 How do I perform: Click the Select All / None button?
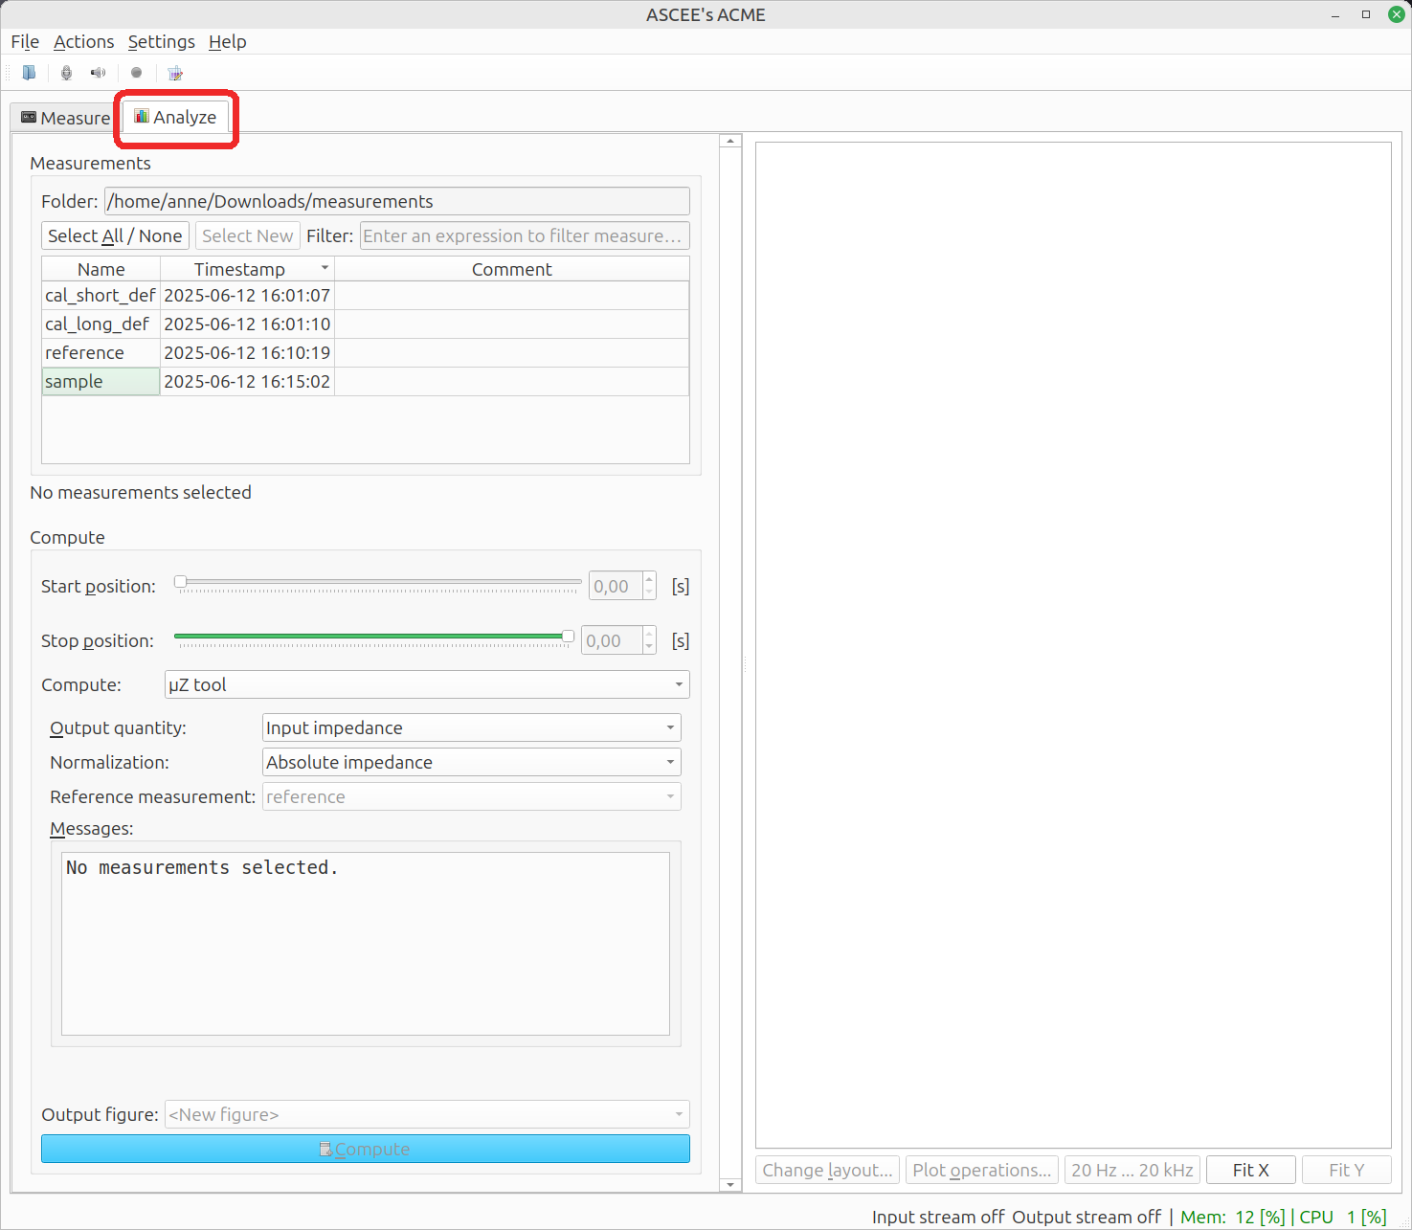coord(115,235)
